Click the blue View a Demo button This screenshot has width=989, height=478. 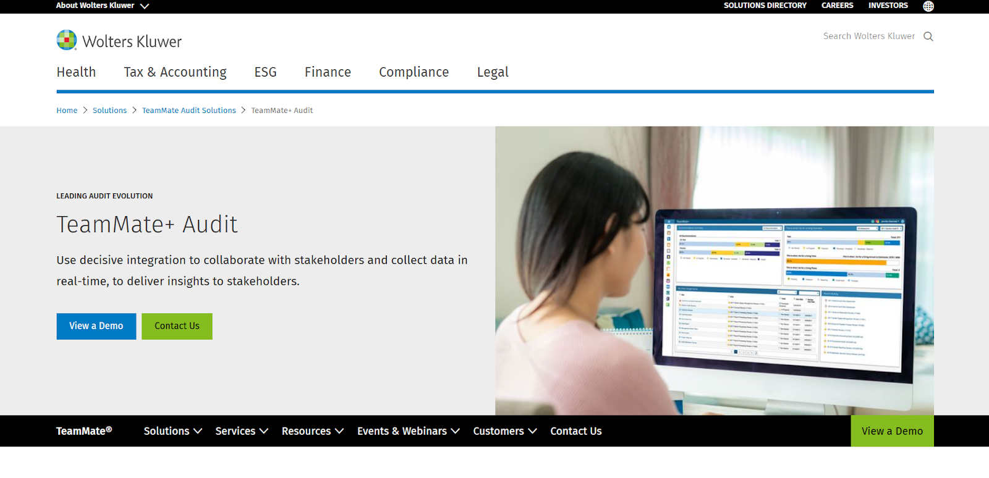(x=96, y=326)
